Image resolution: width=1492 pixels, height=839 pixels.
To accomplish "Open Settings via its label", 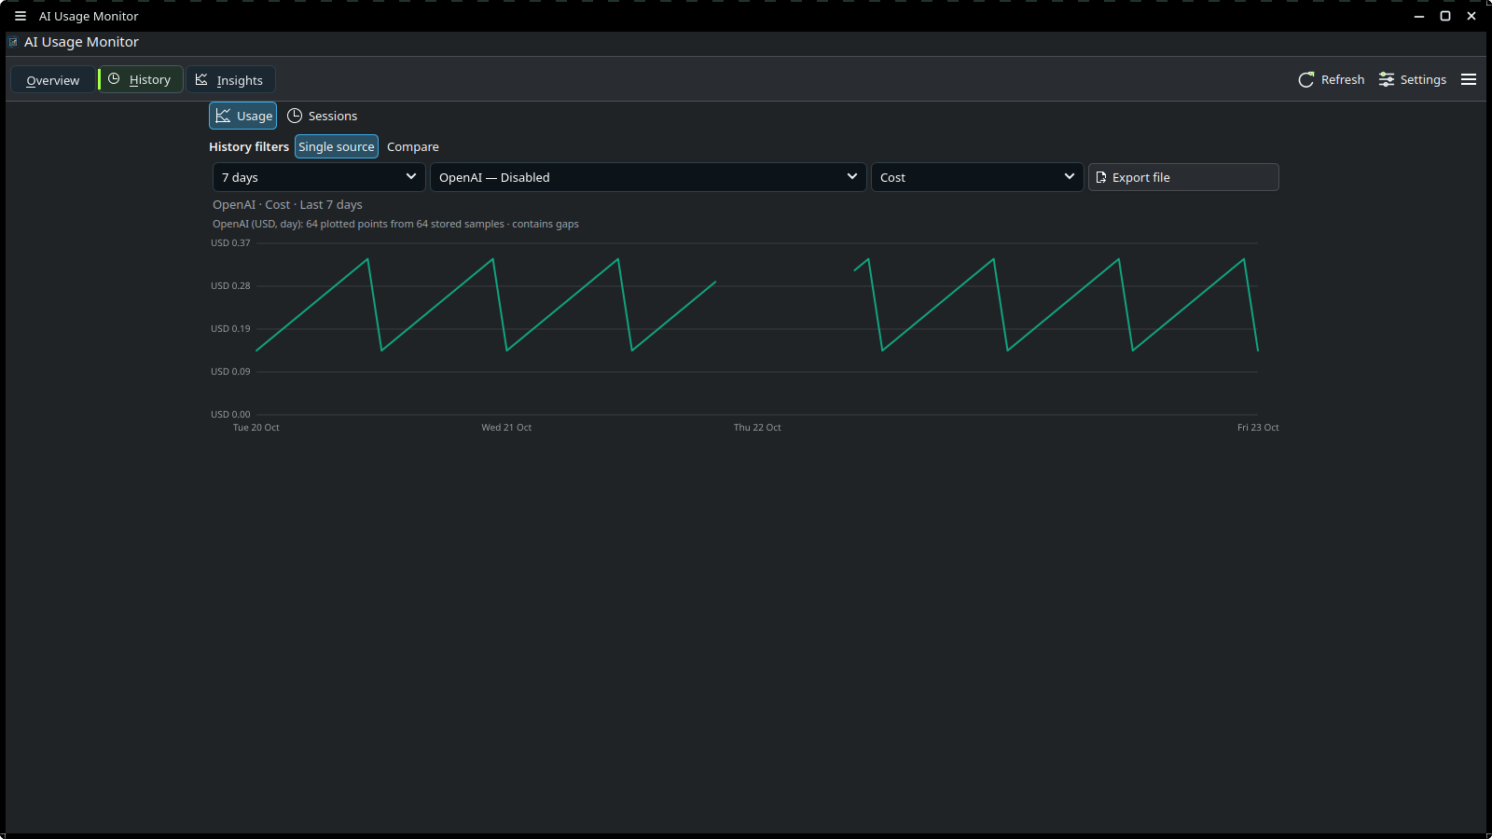I will click(x=1423, y=80).
